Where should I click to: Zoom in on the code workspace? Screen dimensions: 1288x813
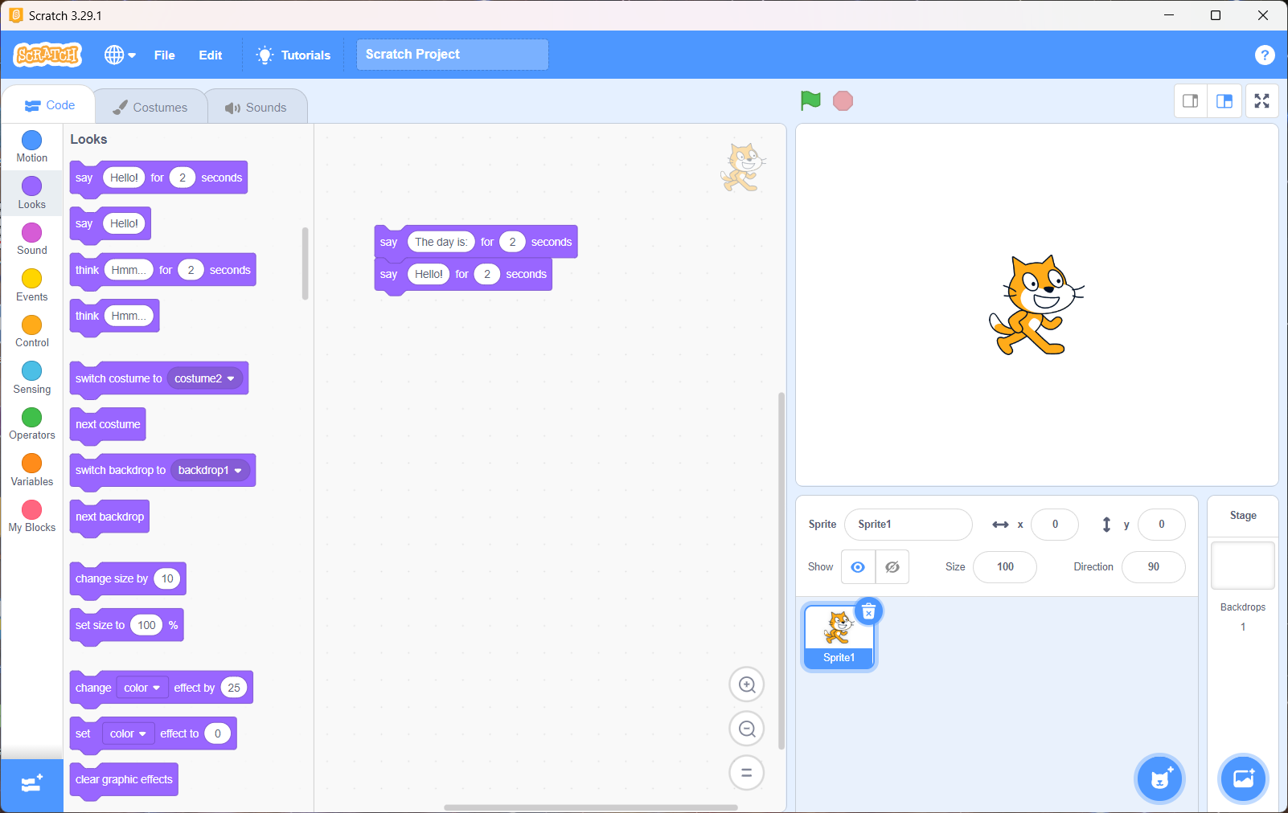(x=746, y=684)
